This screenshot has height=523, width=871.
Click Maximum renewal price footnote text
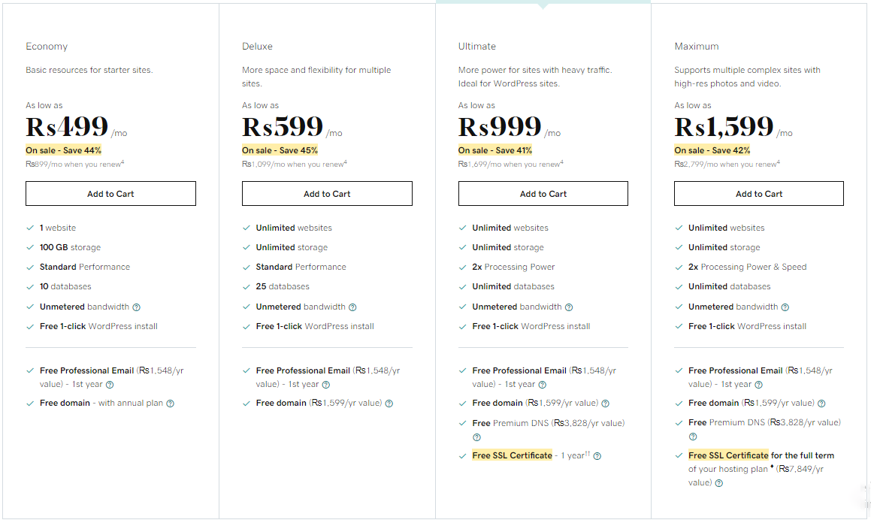point(727,165)
